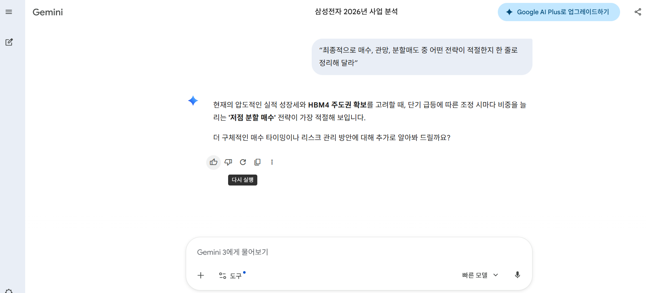This screenshot has width=646, height=293.
Task: Regenerate the response with redo icon
Action: [x=243, y=162]
